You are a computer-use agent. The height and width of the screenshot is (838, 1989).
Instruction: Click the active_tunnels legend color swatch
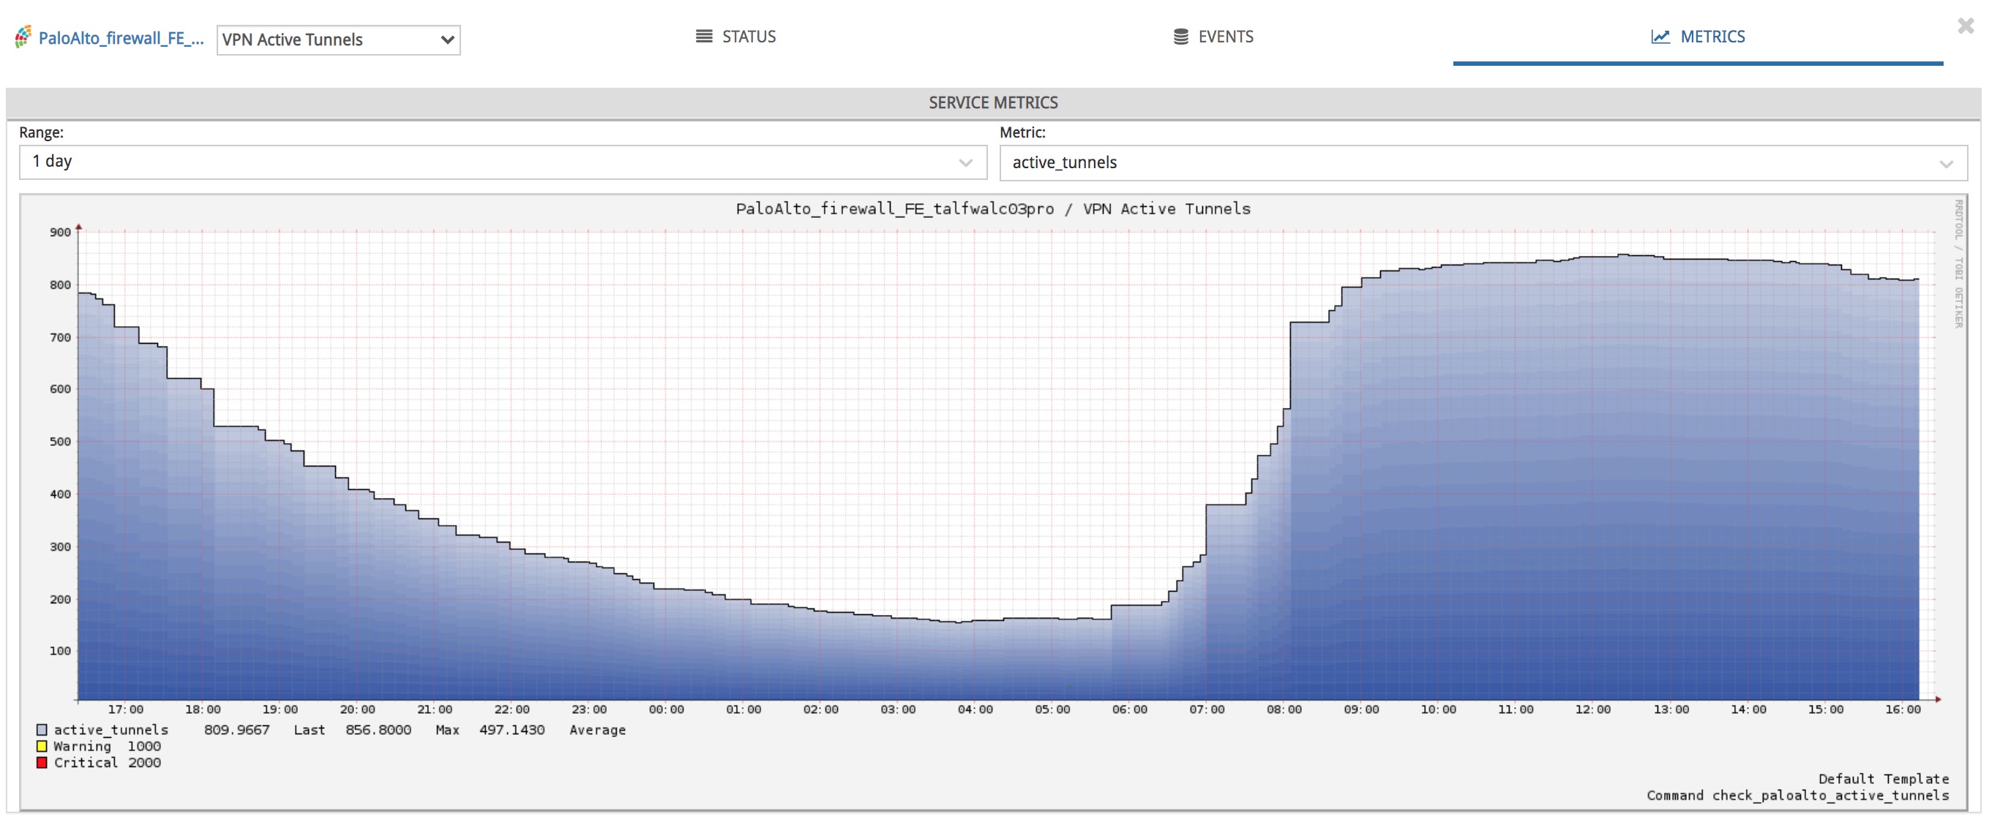[x=42, y=729]
